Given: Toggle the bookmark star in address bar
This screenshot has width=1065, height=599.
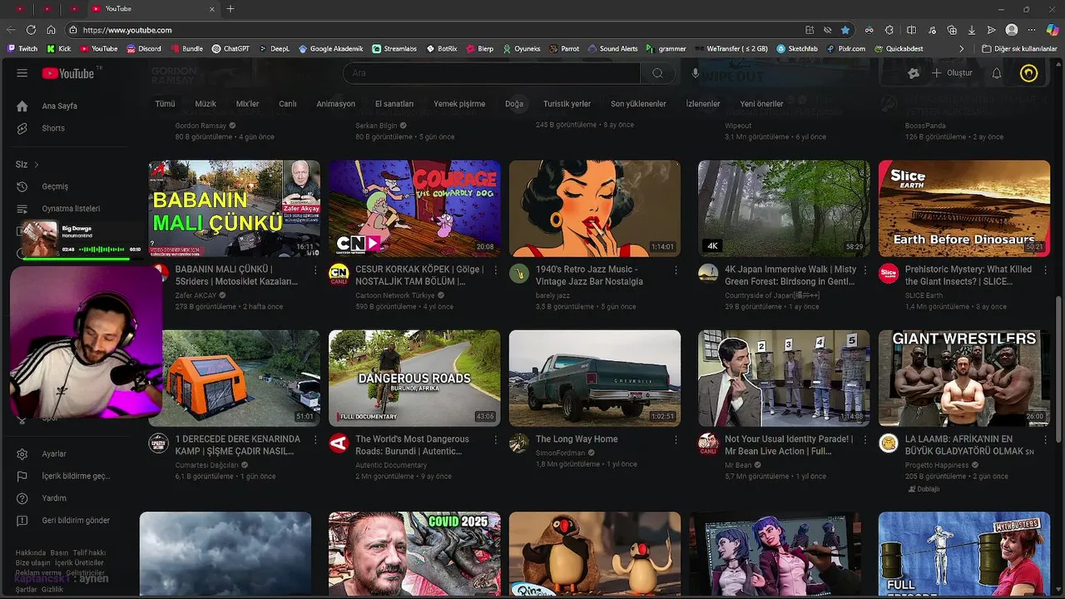Looking at the screenshot, I should 845,30.
